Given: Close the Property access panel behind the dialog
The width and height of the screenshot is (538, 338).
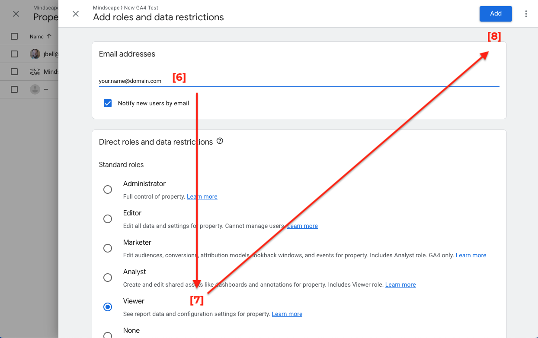Looking at the screenshot, I should (x=16, y=14).
